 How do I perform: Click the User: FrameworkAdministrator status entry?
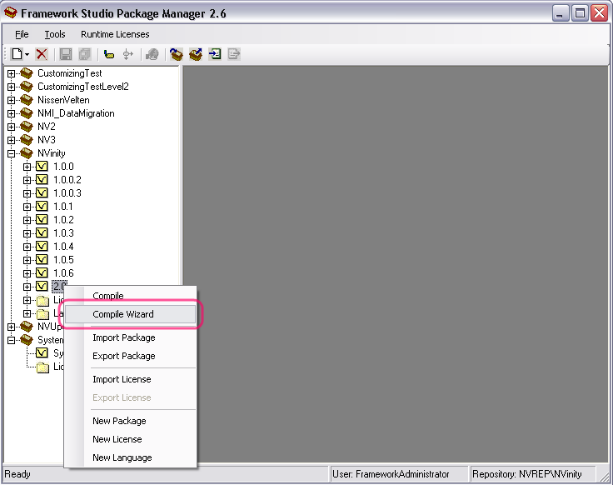399,474
